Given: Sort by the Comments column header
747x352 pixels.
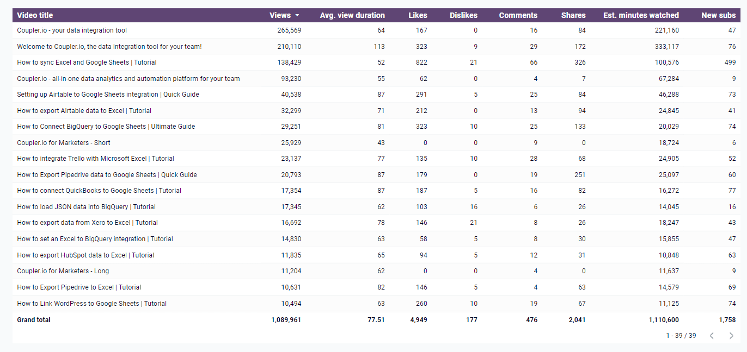Looking at the screenshot, I should (518, 15).
